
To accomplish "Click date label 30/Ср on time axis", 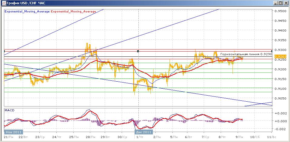I will 123,137.
